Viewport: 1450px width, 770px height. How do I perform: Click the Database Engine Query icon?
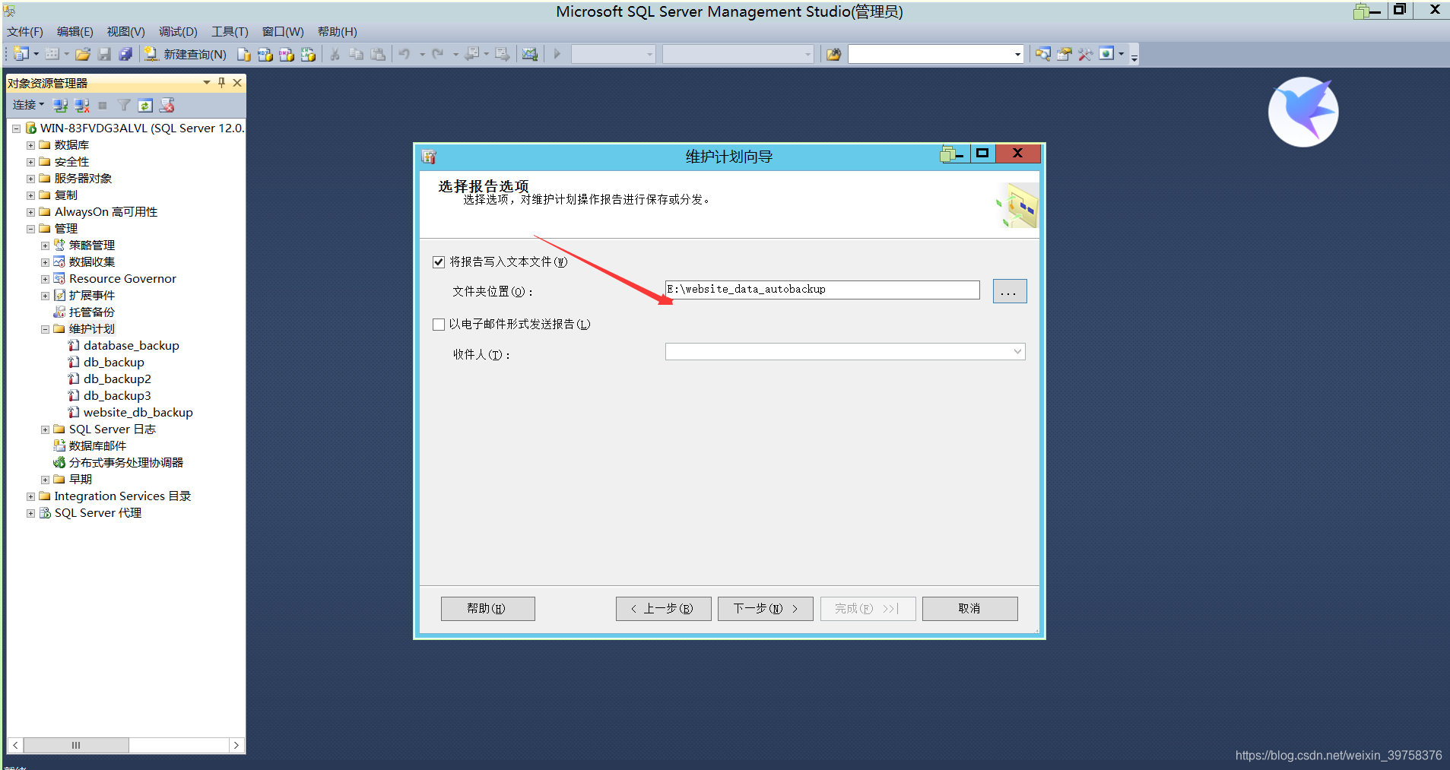point(244,54)
